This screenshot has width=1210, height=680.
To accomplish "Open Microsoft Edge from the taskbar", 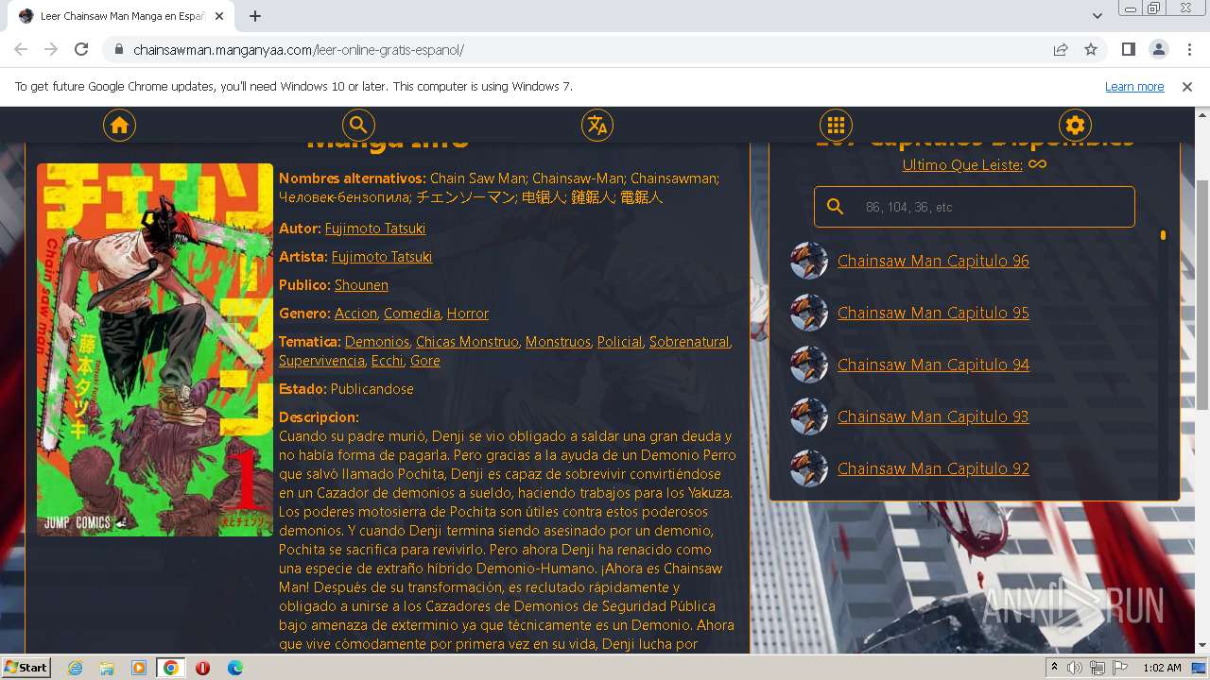I will tap(235, 668).
